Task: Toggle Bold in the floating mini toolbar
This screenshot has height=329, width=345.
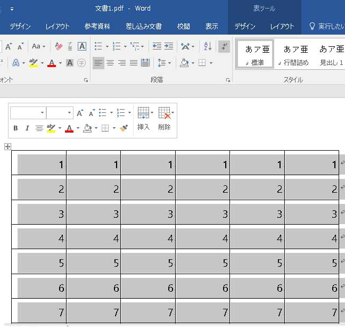Action: tap(15, 128)
